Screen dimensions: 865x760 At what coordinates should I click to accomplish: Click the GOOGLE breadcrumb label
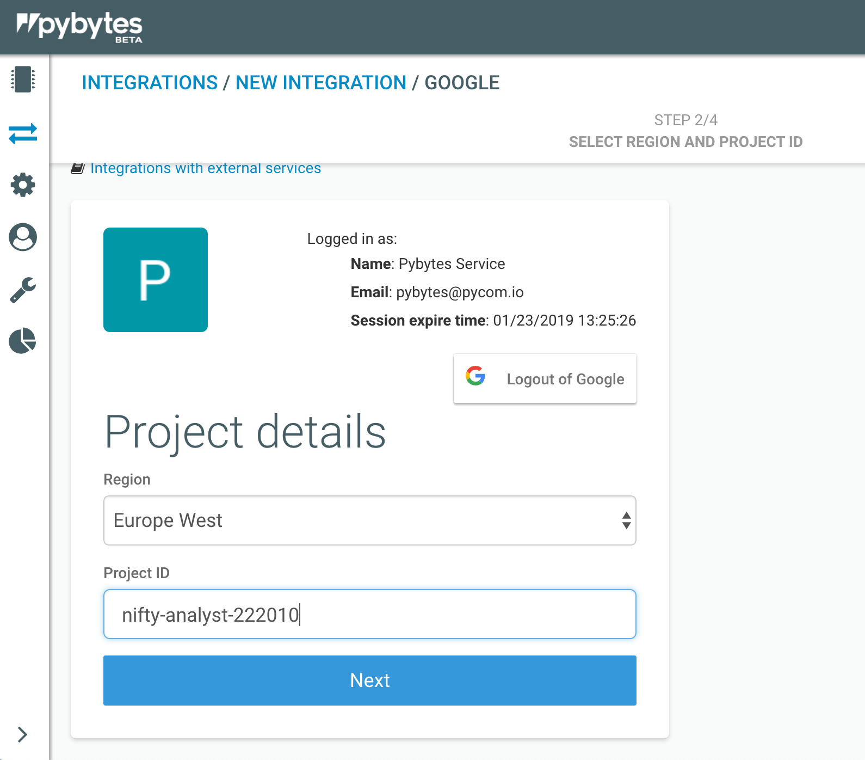click(x=462, y=83)
